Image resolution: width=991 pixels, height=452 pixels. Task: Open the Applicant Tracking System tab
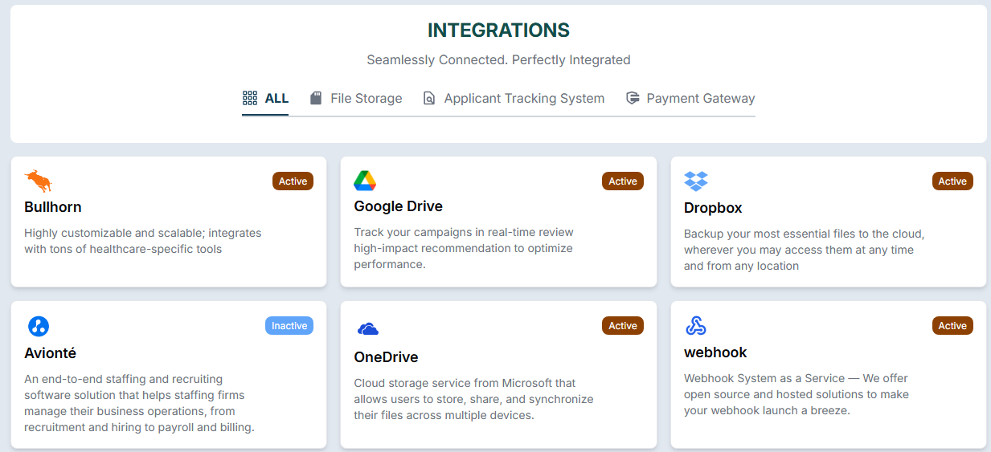[x=514, y=99]
